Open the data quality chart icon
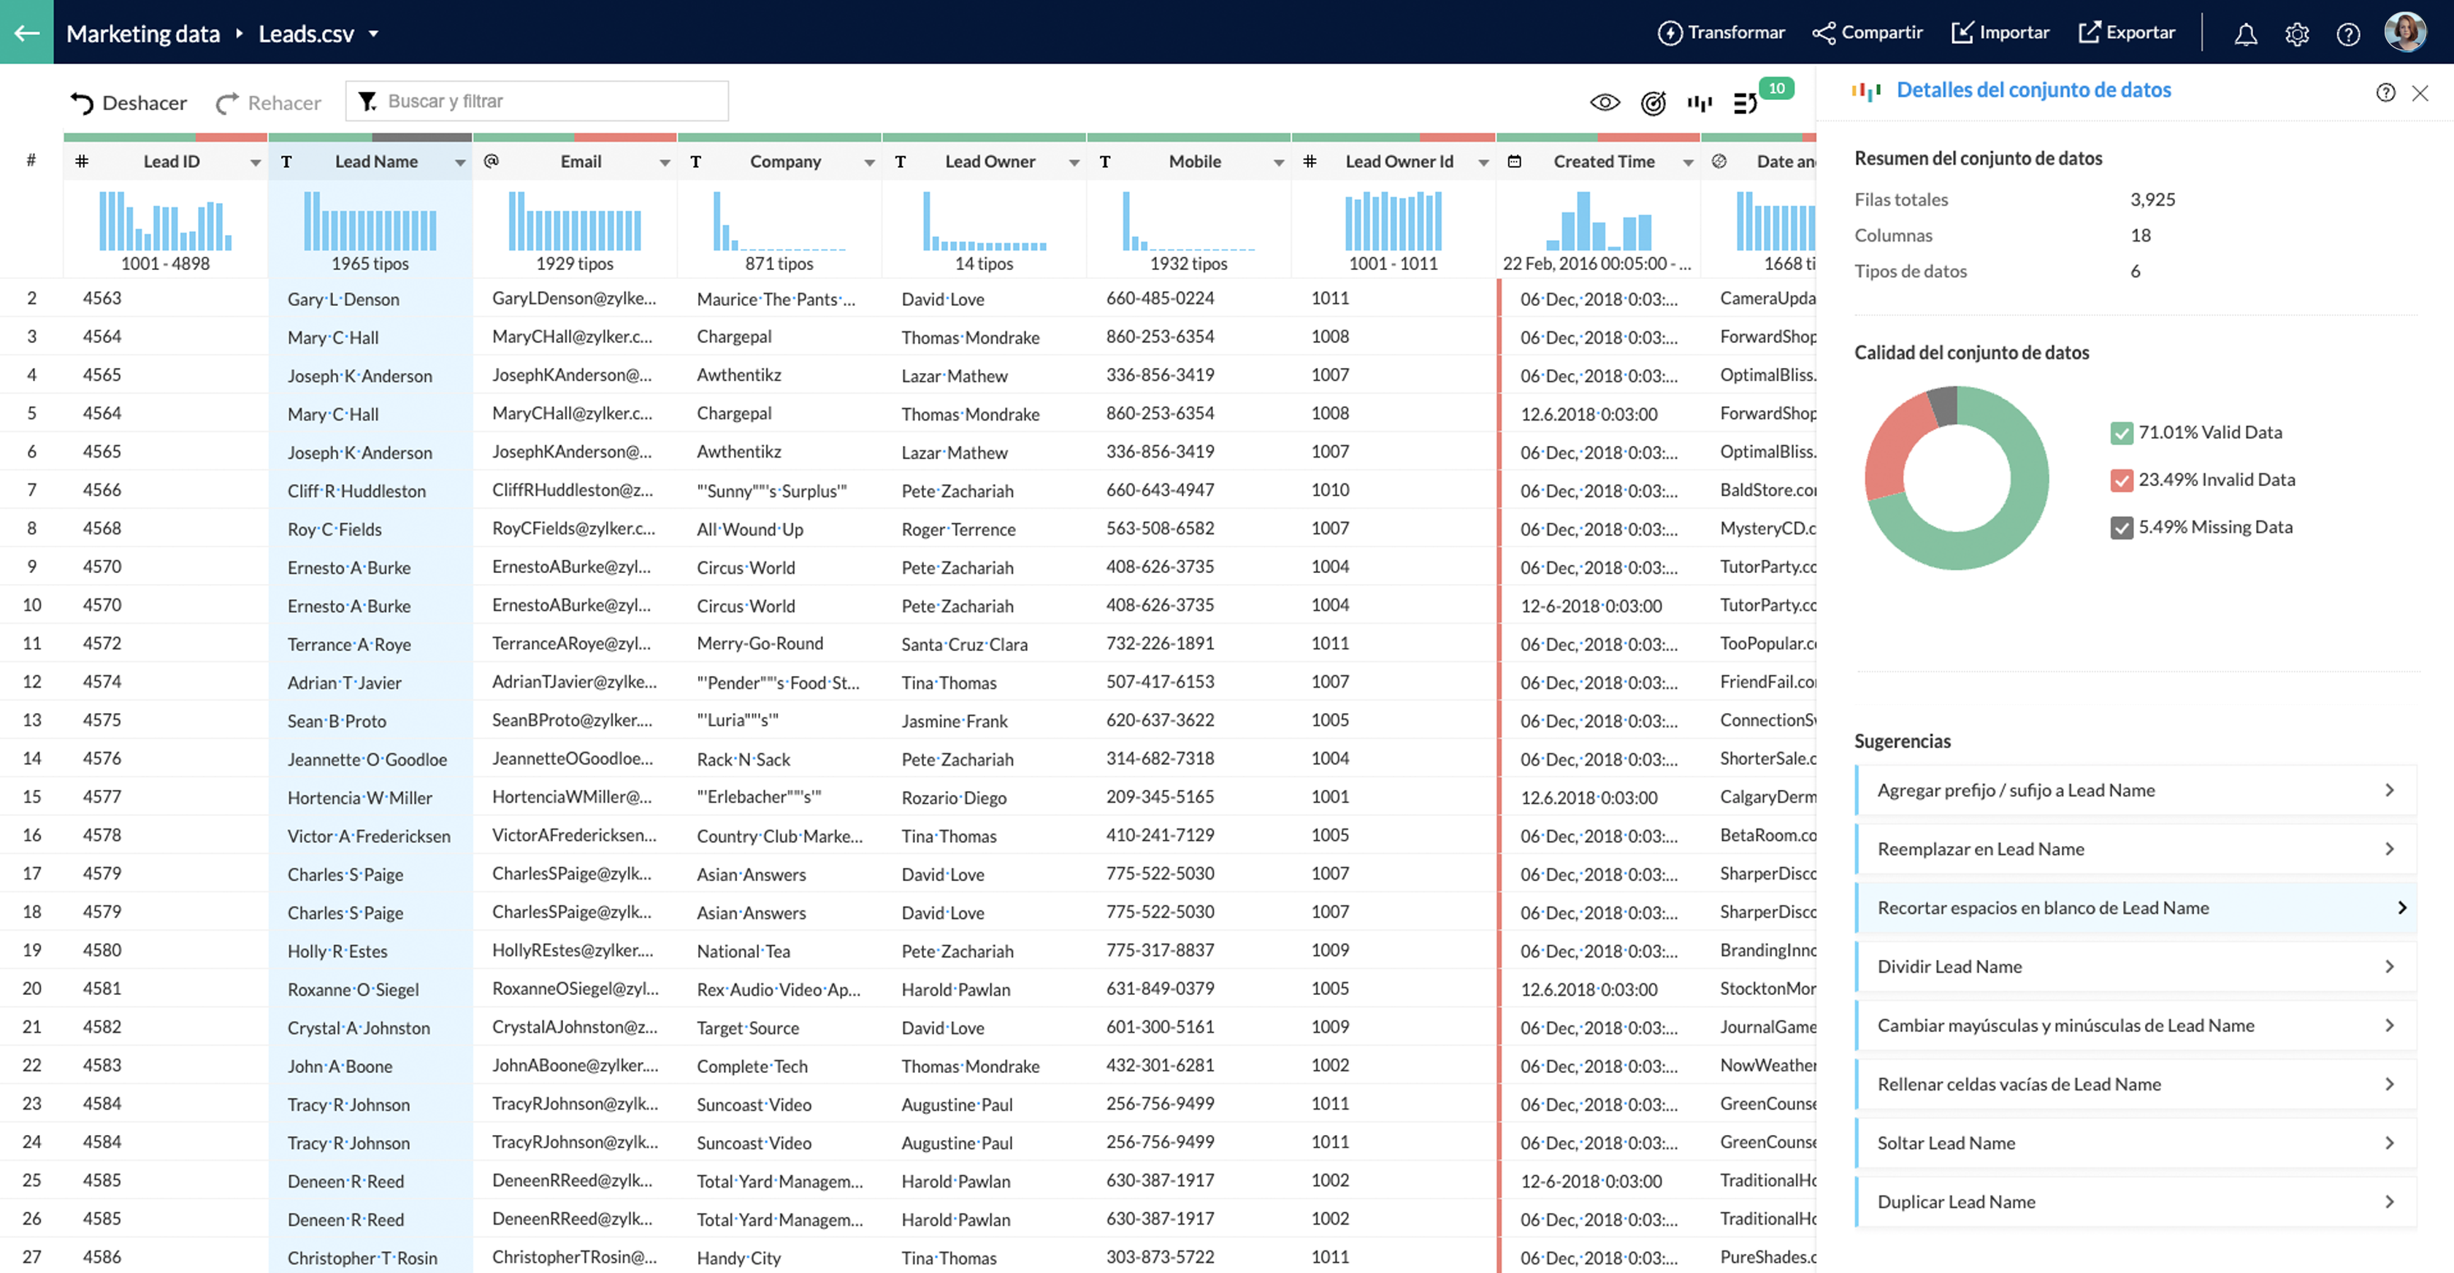The width and height of the screenshot is (2454, 1273). point(1699,102)
